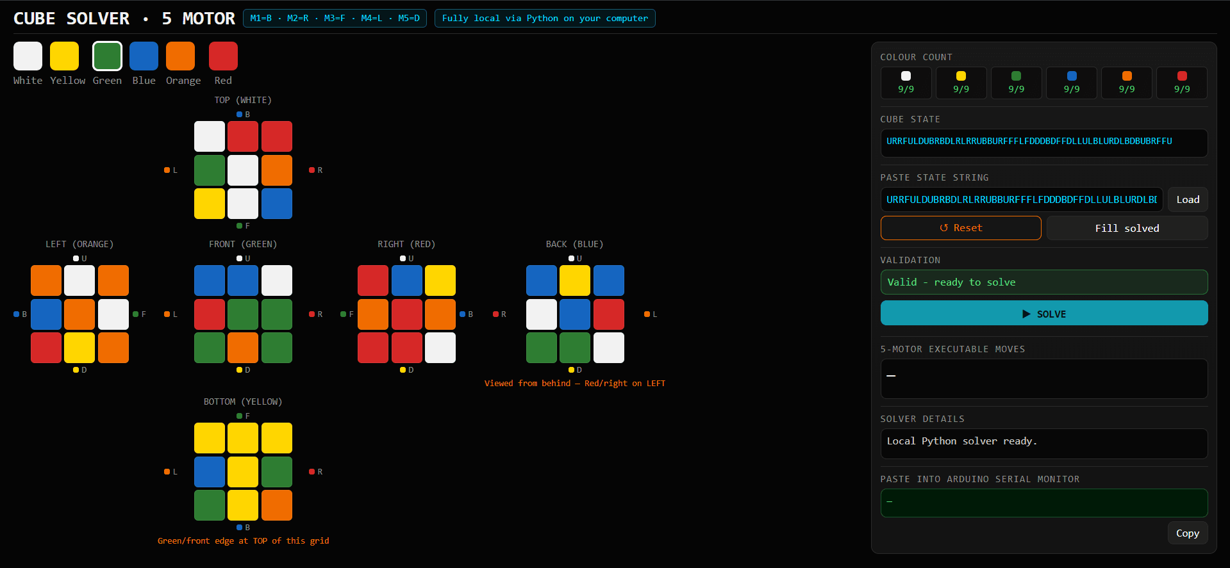Click the white sticker on the RIGHT face
Screen dimensions: 1230x568
(x=440, y=348)
